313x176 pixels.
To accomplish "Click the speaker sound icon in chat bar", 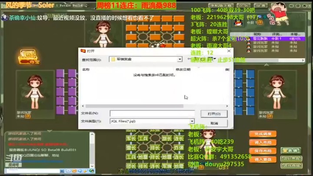I will click(80, 171).
